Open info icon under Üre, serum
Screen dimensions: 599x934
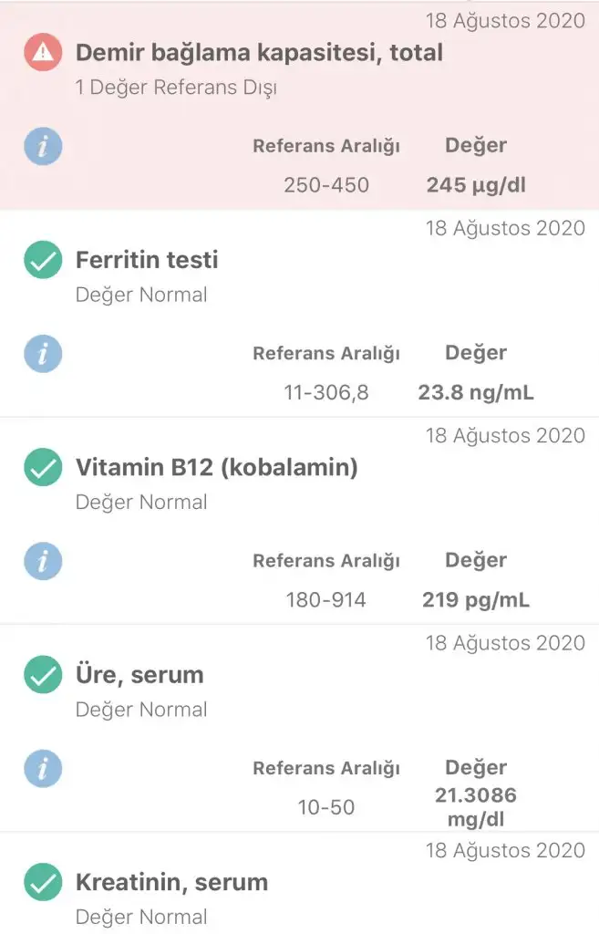click(42, 769)
